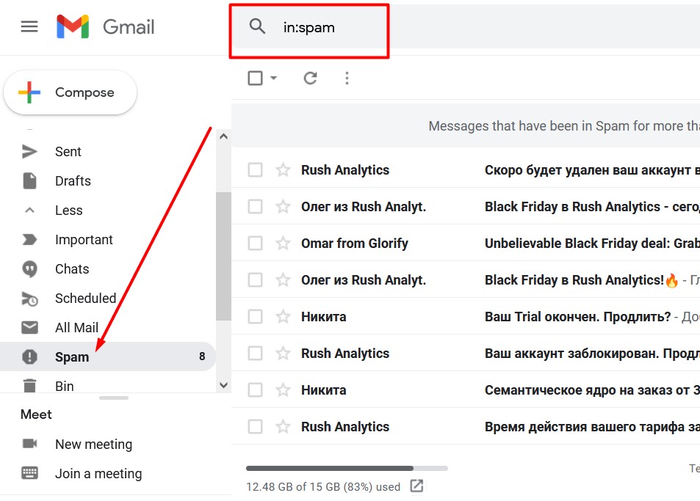Star the Никита trial-ended email
This screenshot has width=700, height=501.
pos(283,316)
